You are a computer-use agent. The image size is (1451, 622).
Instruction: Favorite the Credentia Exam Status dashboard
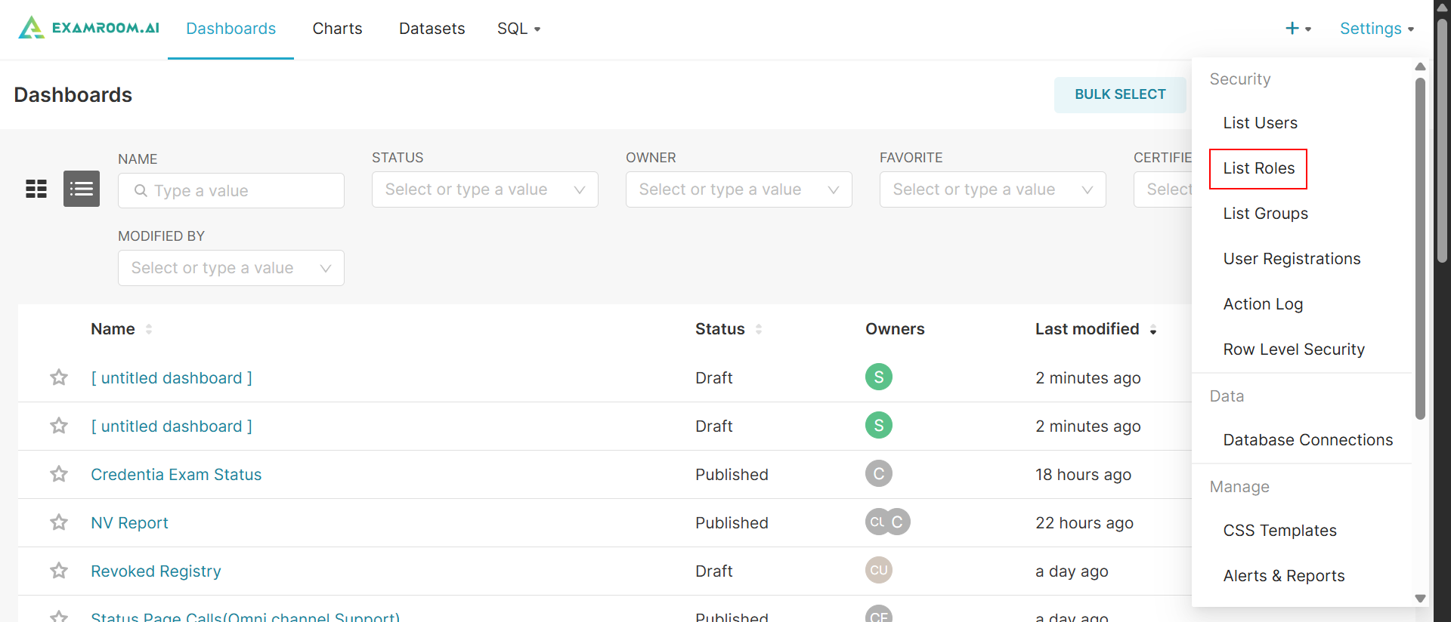click(59, 474)
